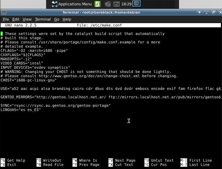
Task: Click the Last Line shortcut
Action: [x=195, y=165]
